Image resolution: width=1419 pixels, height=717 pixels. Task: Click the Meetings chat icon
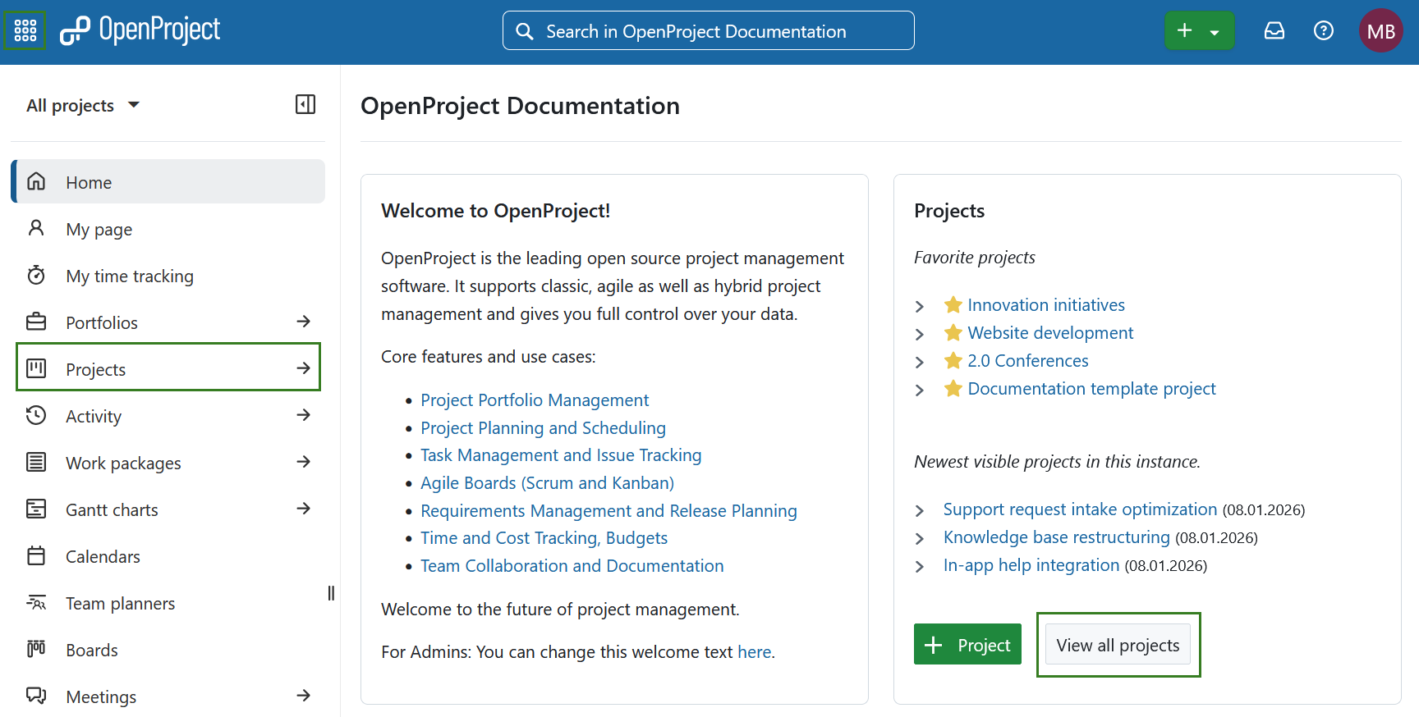(x=36, y=696)
